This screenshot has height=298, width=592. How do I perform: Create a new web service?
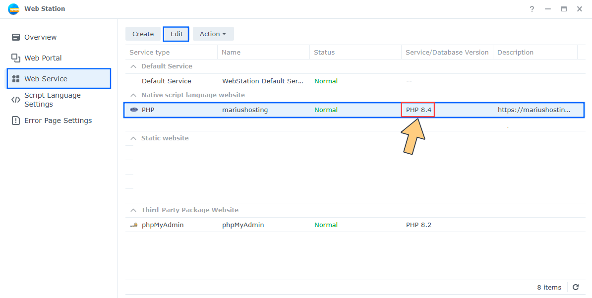[x=143, y=34]
